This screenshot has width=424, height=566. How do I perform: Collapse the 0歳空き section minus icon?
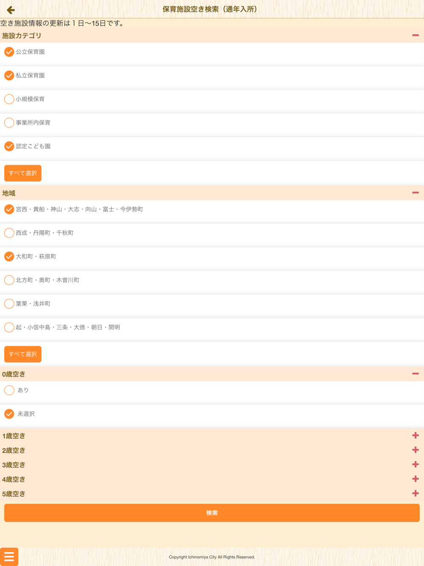[416, 374]
